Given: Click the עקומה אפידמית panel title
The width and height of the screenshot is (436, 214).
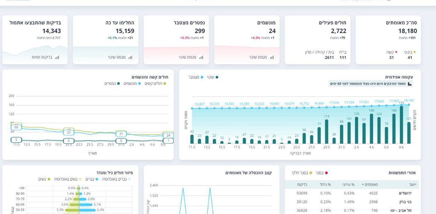Looking at the screenshot, I should 399,77.
